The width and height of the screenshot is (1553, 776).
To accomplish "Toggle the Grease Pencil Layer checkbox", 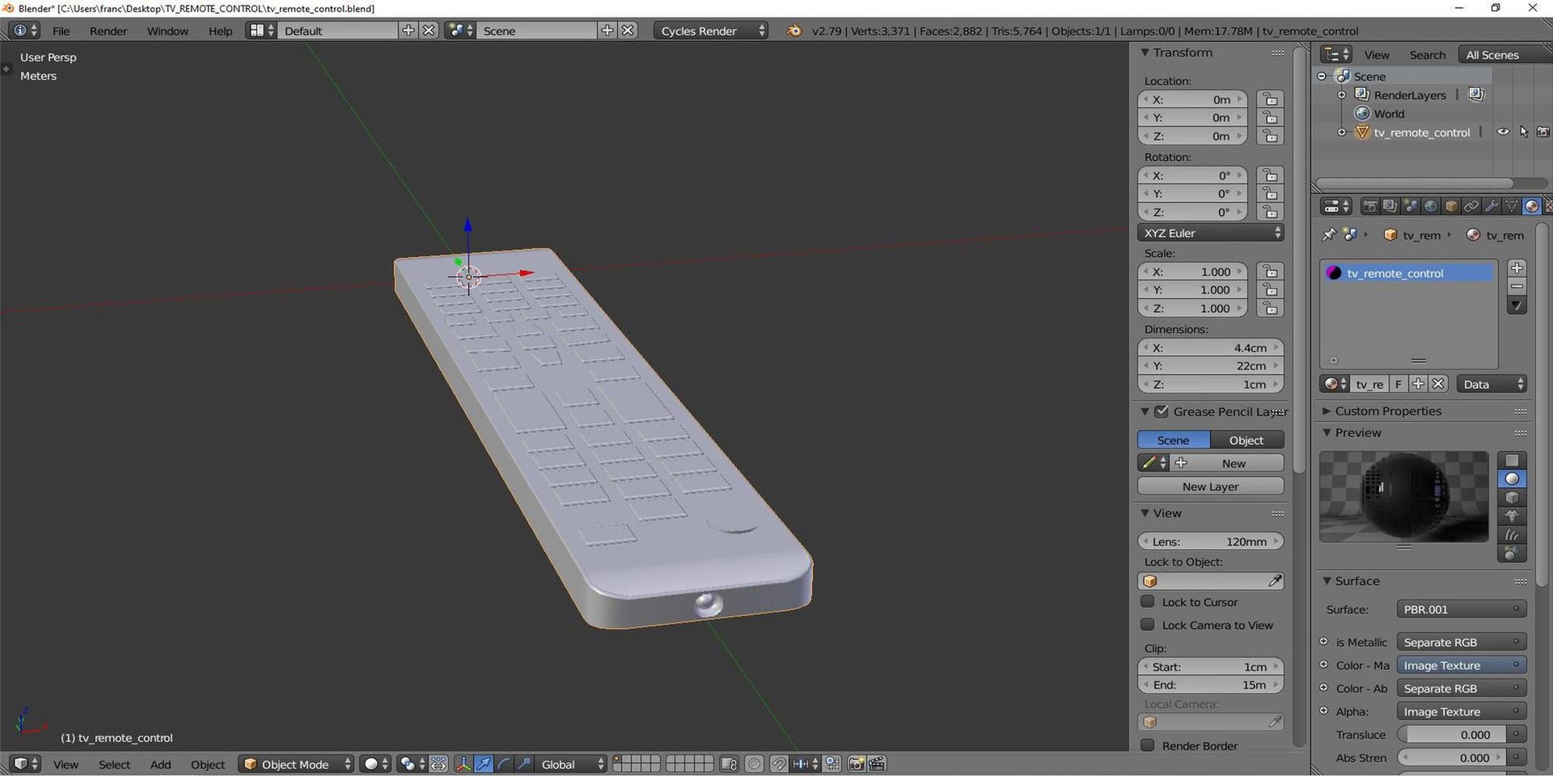I will pos(1162,411).
